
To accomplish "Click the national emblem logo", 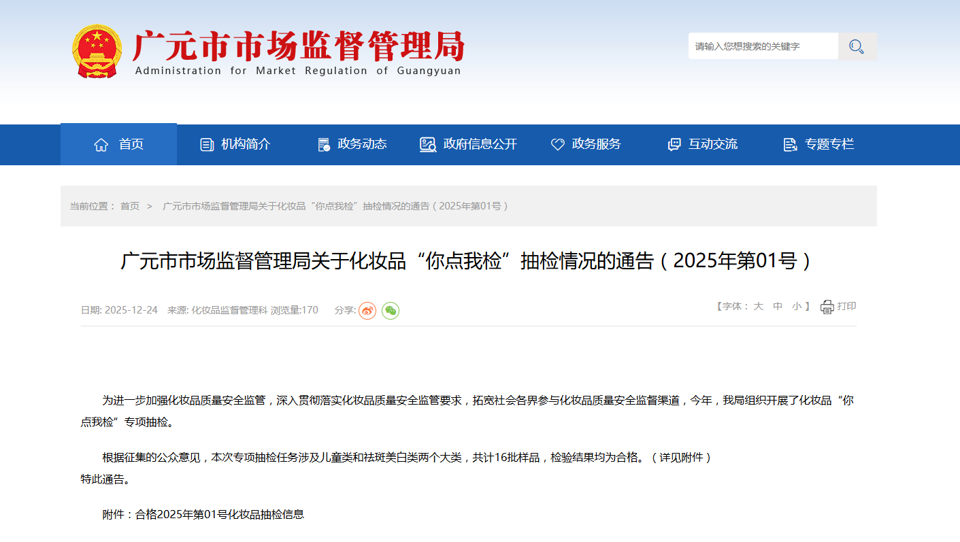I will [x=97, y=52].
